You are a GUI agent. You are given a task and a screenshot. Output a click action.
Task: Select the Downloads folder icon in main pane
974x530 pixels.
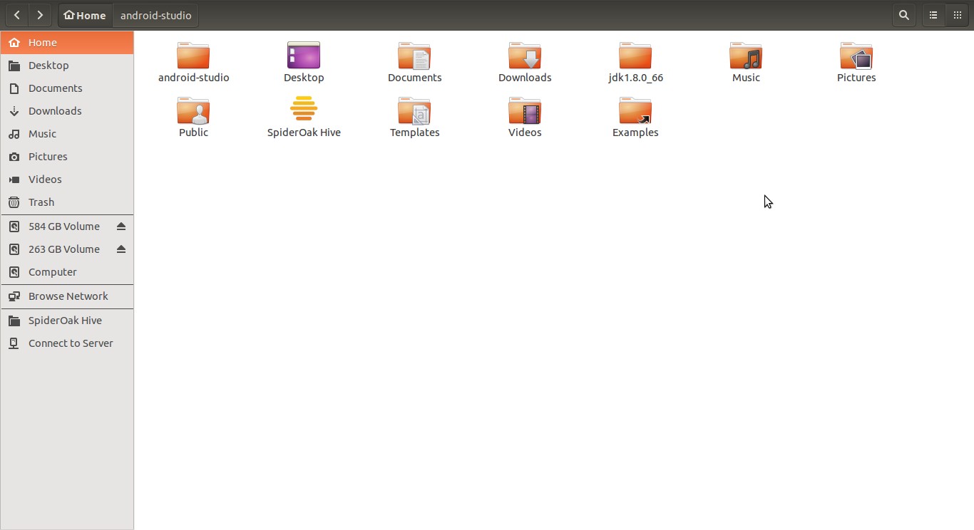point(525,56)
